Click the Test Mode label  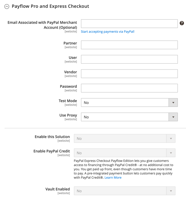[68, 101]
